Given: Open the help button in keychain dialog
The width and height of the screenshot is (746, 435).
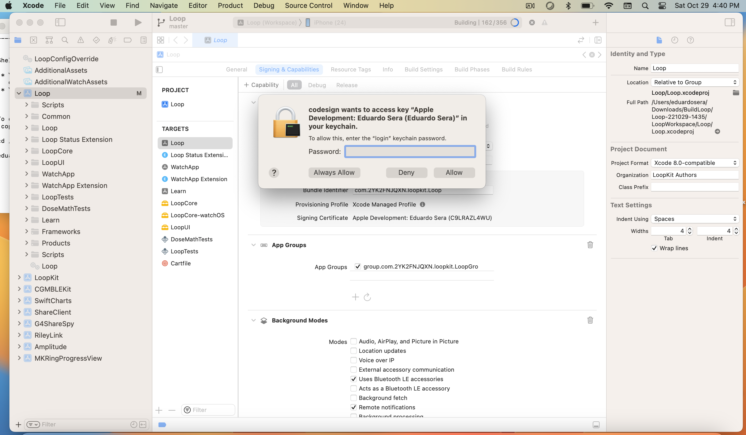Looking at the screenshot, I should (274, 172).
